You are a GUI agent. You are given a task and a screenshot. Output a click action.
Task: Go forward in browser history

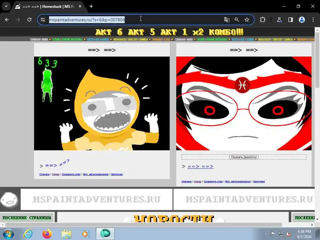pos(18,20)
